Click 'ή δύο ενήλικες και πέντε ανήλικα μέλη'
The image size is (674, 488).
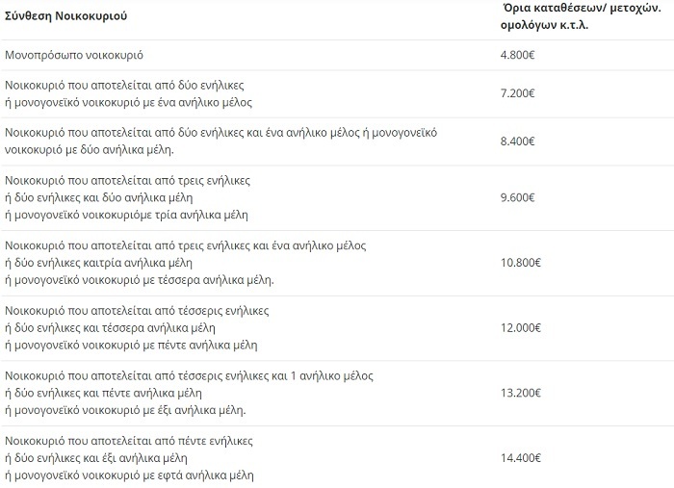point(108,393)
